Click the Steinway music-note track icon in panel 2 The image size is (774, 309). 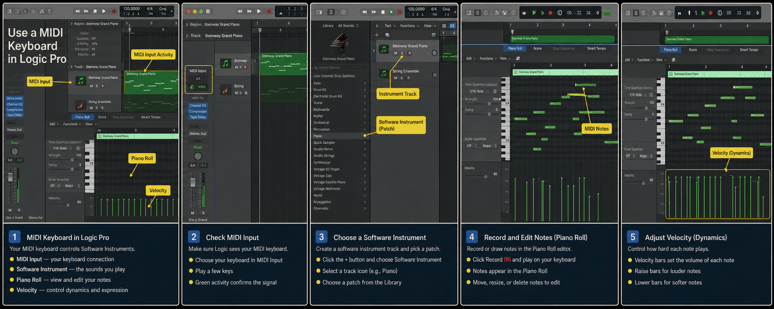click(x=225, y=63)
